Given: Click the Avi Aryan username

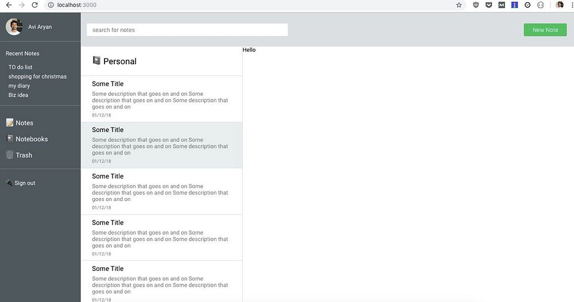Looking at the screenshot, I should coord(40,27).
